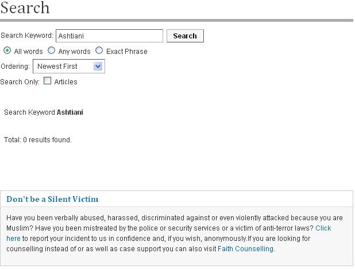Click the 'All words' label text

tap(28, 52)
